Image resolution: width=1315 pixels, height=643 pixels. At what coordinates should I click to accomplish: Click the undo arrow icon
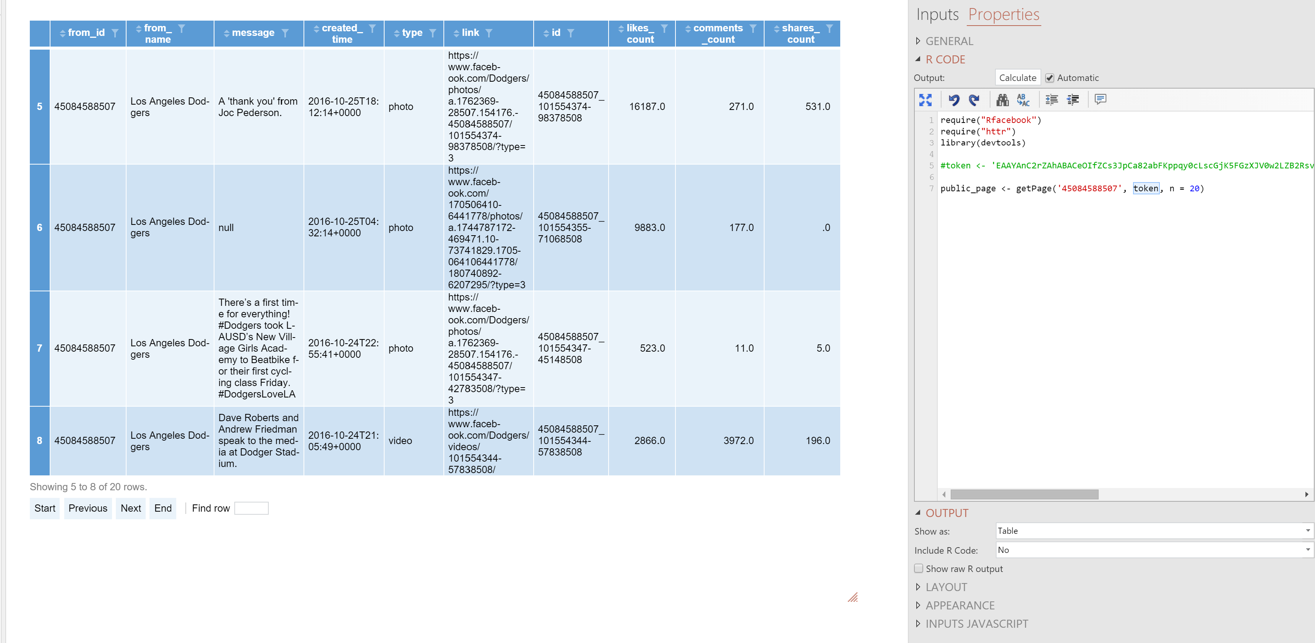point(953,100)
